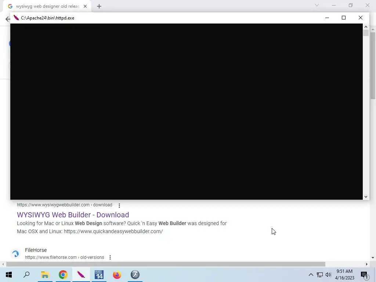The width and height of the screenshot is (376, 282).
Task: Open Google Chrome from the taskbar
Action: tap(63, 275)
